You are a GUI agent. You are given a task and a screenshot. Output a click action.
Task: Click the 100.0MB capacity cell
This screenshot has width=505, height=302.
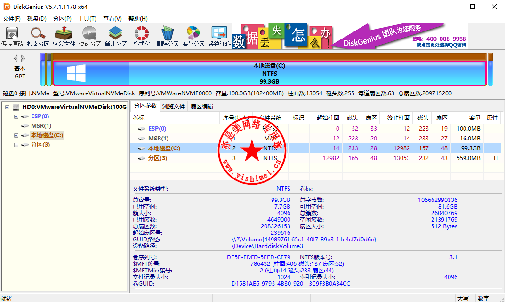(x=468, y=129)
